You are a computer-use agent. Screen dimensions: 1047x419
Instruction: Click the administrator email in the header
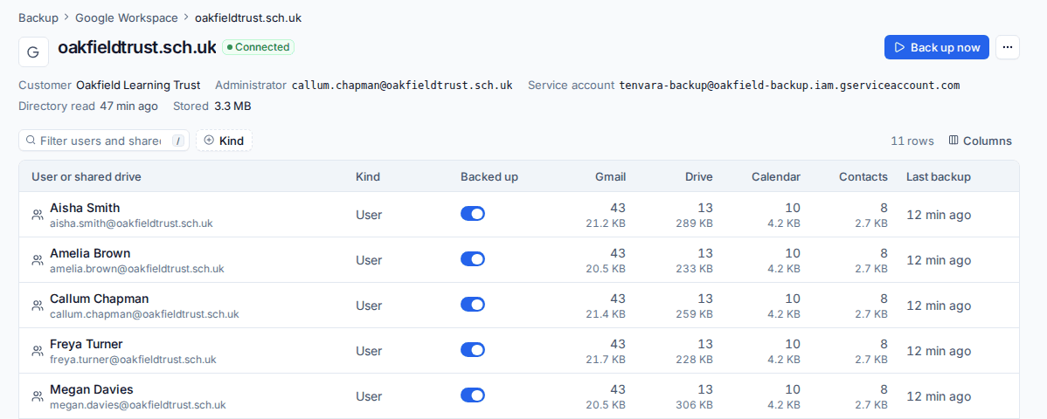(x=402, y=86)
